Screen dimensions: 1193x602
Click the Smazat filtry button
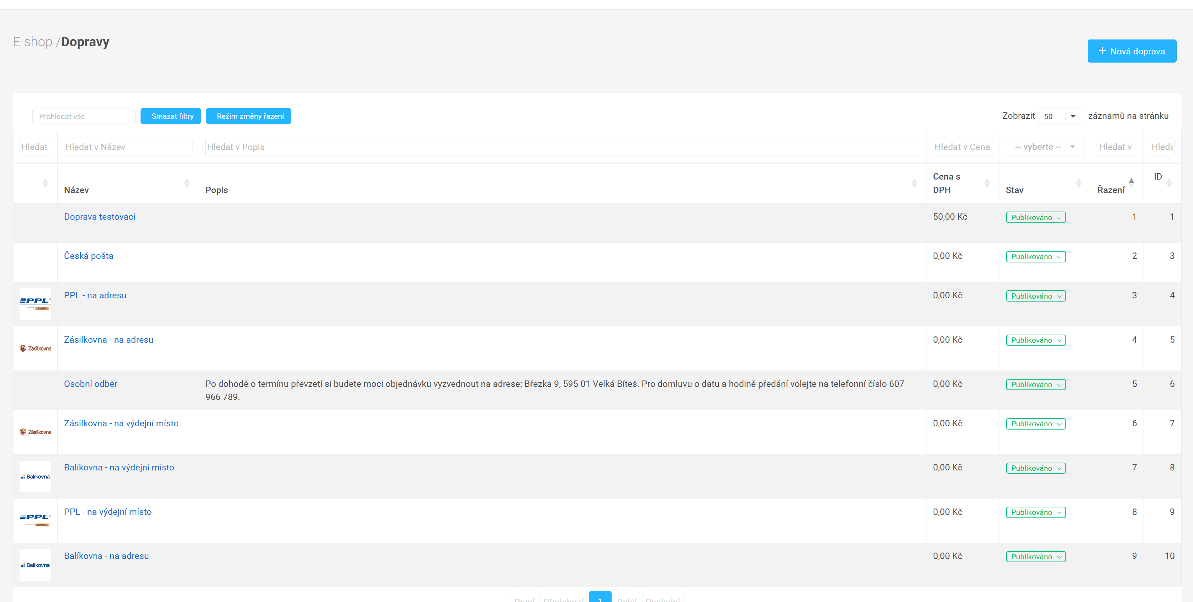coord(170,116)
